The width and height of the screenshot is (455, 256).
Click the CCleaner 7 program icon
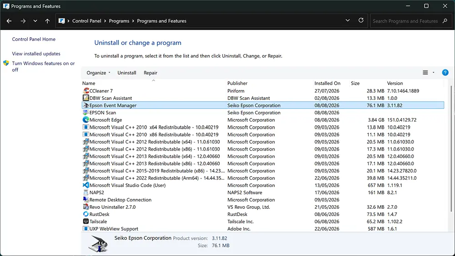[86, 91]
